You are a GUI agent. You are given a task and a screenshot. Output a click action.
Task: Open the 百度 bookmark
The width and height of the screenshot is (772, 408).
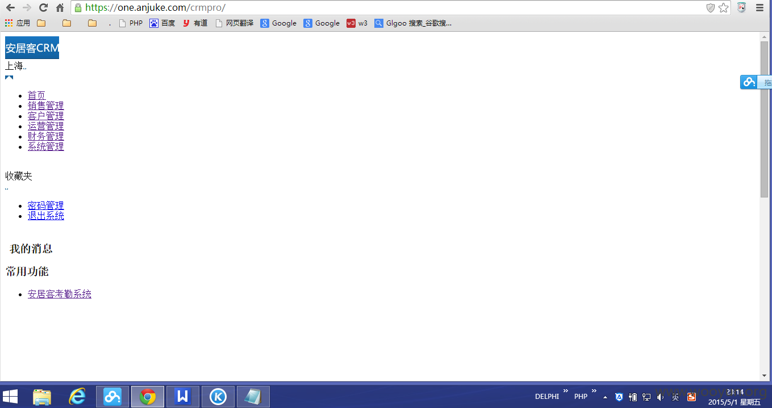coord(162,23)
